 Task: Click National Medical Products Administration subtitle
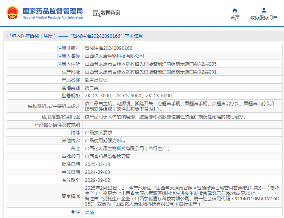pos(53,17)
